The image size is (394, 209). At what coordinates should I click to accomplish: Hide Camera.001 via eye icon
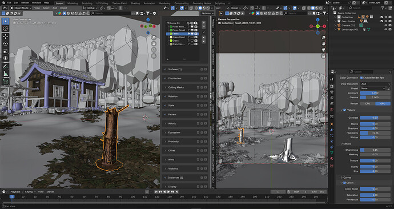pyautogui.click(x=385, y=25)
